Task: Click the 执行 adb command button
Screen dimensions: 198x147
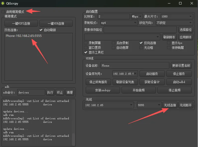Action: pos(50,92)
